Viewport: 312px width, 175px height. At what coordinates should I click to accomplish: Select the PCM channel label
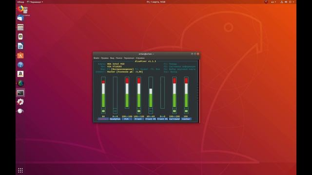point(127,119)
